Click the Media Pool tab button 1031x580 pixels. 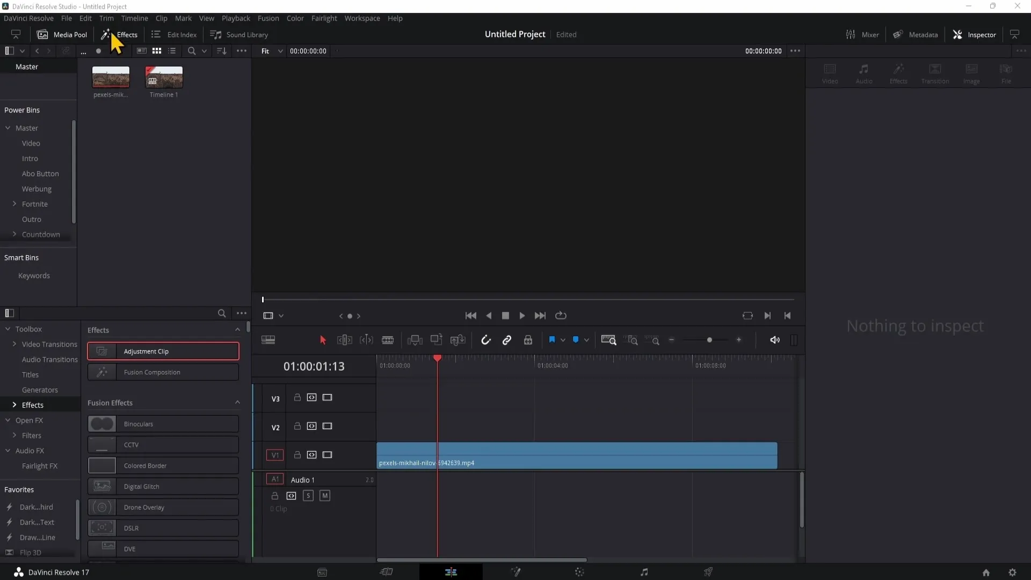pyautogui.click(x=63, y=34)
